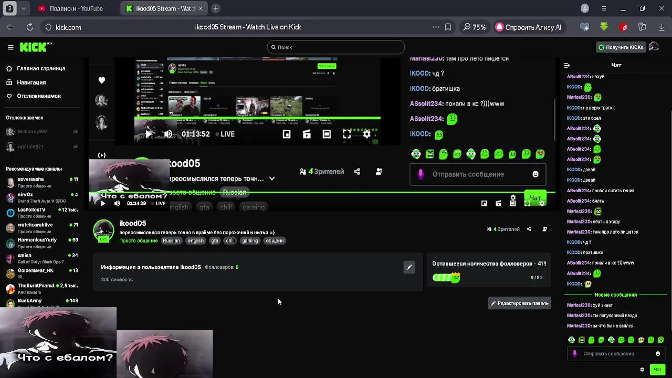
Task: Click the KICK logo
Action: point(36,47)
